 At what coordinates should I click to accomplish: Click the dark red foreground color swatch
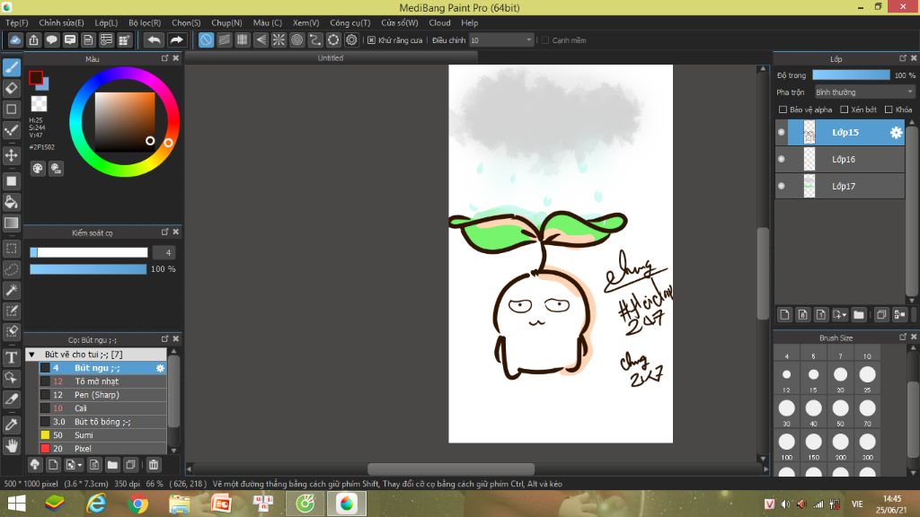(35, 77)
